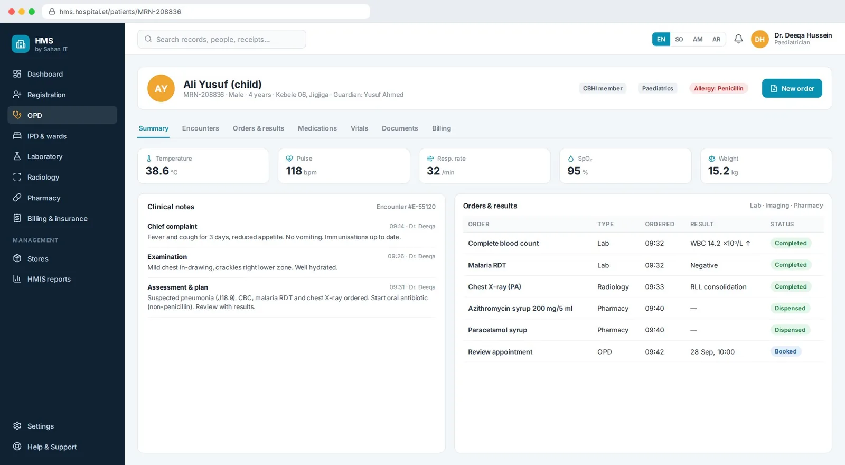The image size is (845, 465).
Task: Click the Dashboard grid icon in sidebar
Action: click(17, 74)
